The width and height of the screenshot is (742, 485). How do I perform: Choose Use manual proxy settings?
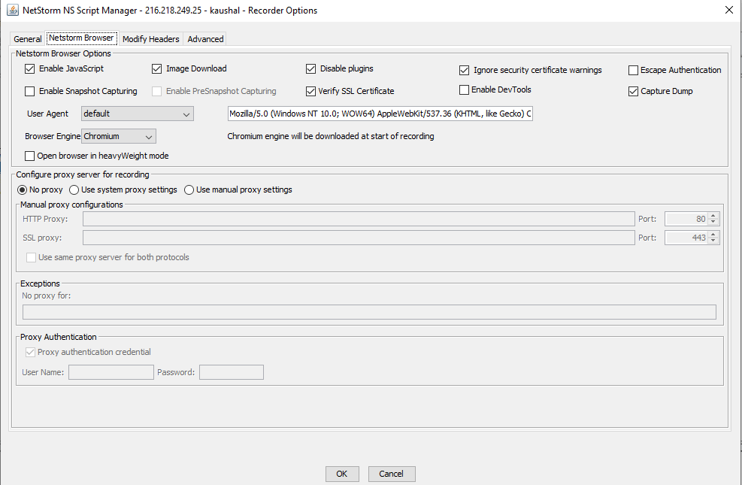(189, 189)
